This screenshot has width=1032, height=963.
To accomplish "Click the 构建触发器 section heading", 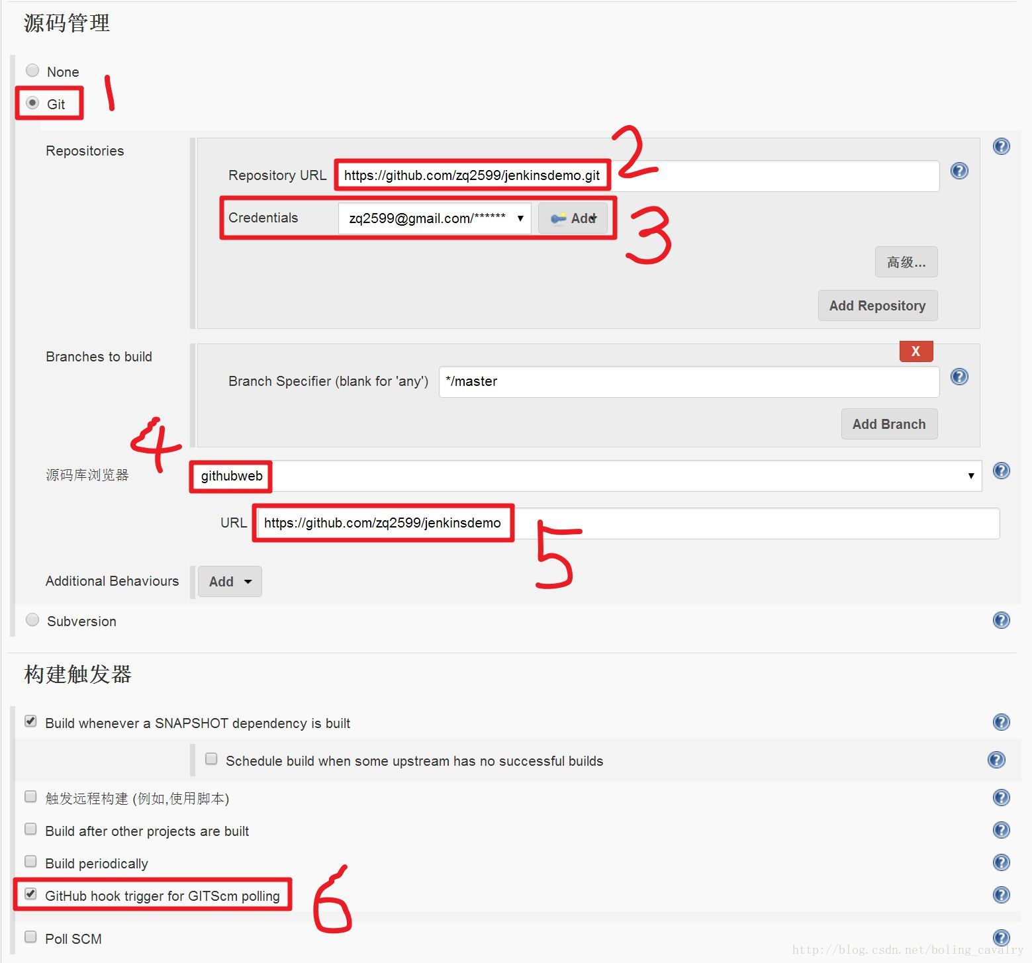I will (77, 674).
